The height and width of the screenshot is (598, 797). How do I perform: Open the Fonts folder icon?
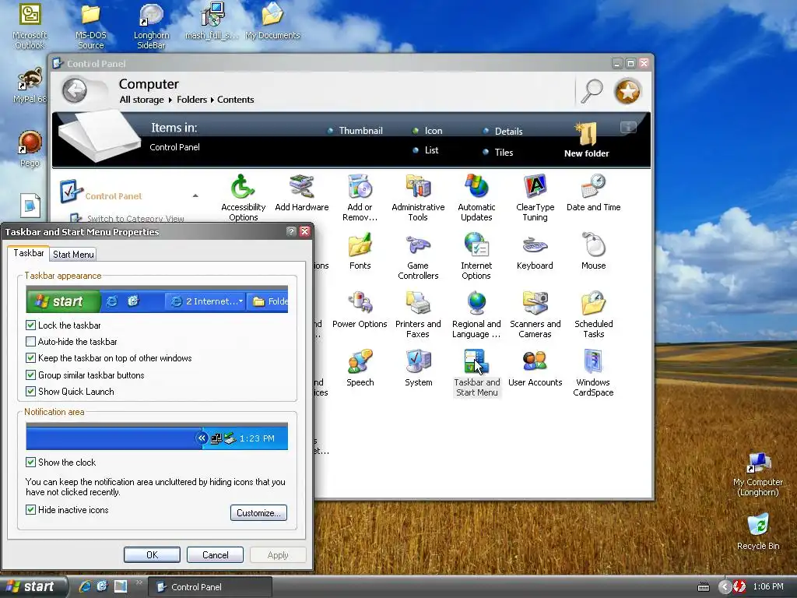tap(360, 252)
